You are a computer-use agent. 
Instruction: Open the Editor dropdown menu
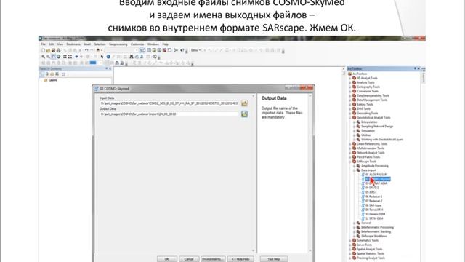[x=195, y=50]
